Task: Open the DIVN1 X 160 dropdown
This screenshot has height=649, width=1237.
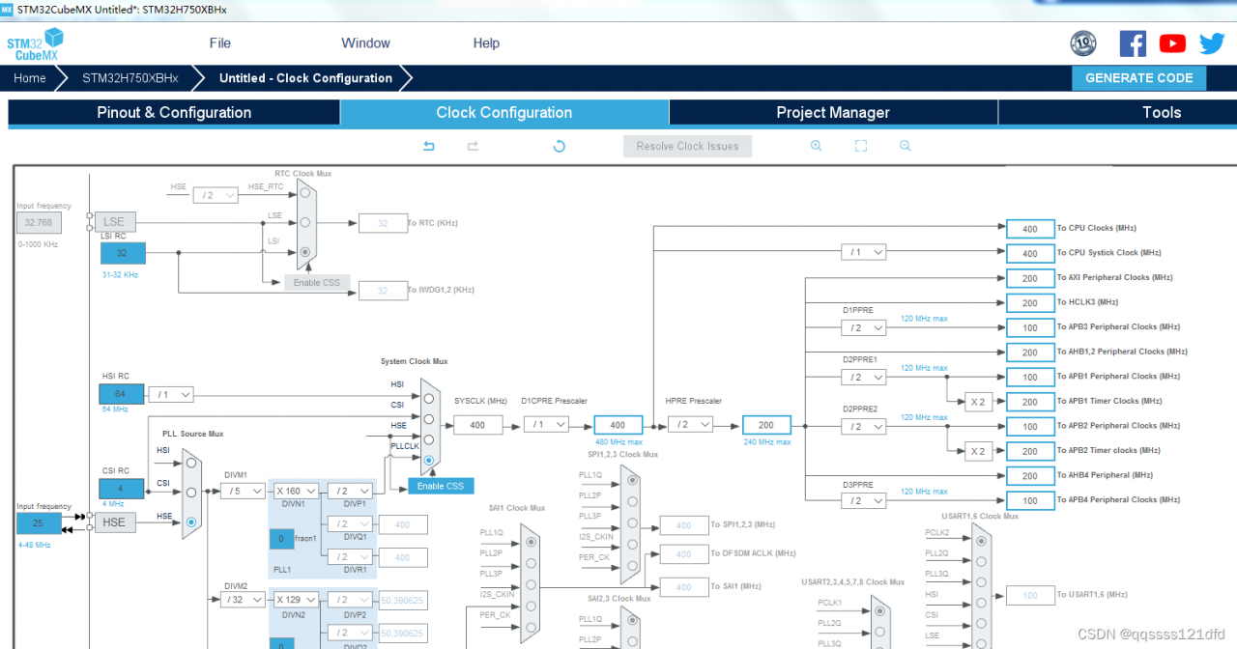Action: coord(296,491)
